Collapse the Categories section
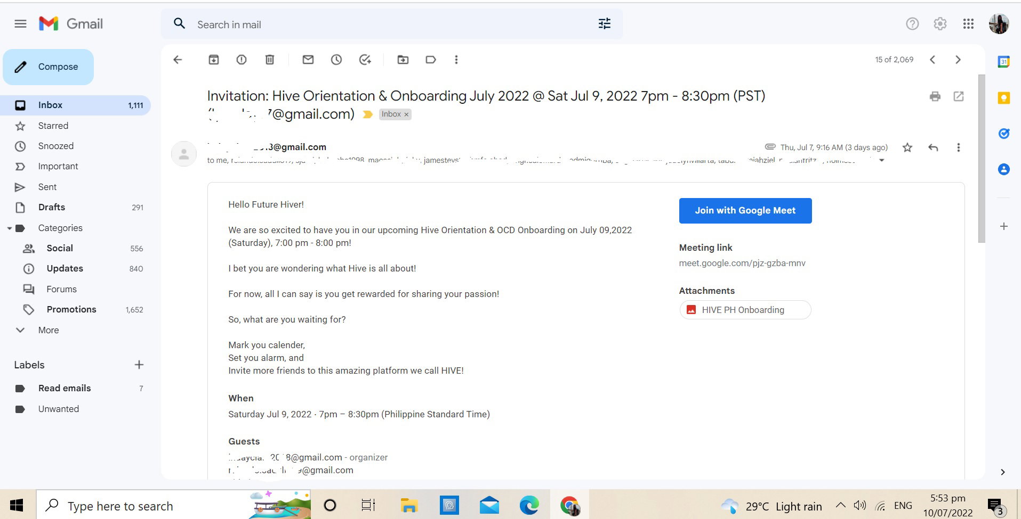Image resolution: width=1021 pixels, height=519 pixels. (x=10, y=228)
